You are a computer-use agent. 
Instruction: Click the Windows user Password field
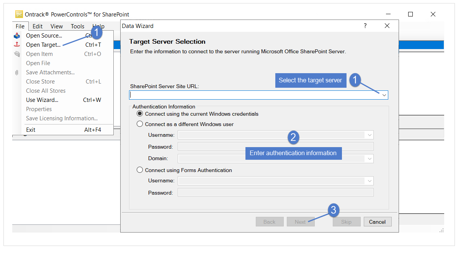(276, 146)
